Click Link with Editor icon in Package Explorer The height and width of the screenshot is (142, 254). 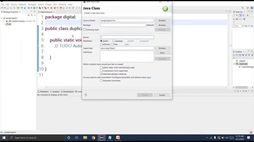click(32, 15)
